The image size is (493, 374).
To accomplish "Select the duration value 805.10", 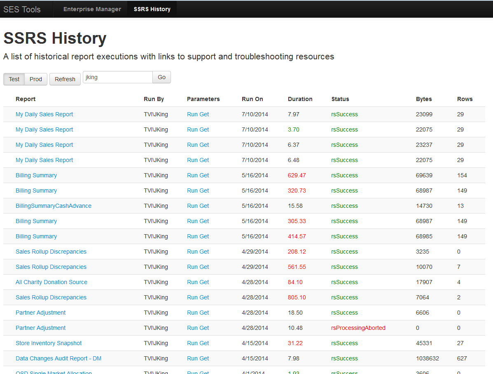I will (x=297, y=297).
